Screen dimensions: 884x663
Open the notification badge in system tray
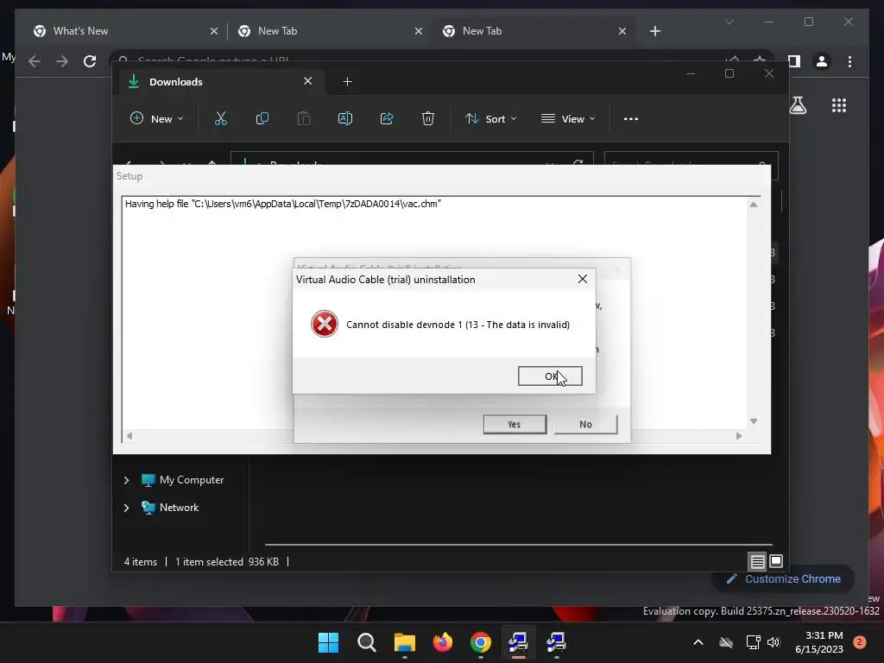[859, 642]
